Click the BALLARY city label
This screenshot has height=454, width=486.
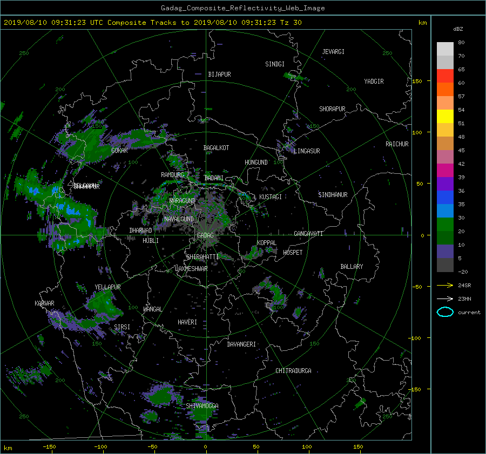tap(352, 267)
